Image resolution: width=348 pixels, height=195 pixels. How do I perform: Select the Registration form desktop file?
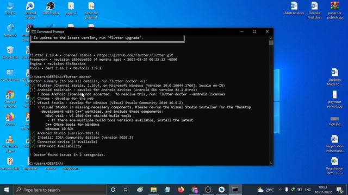point(335,166)
